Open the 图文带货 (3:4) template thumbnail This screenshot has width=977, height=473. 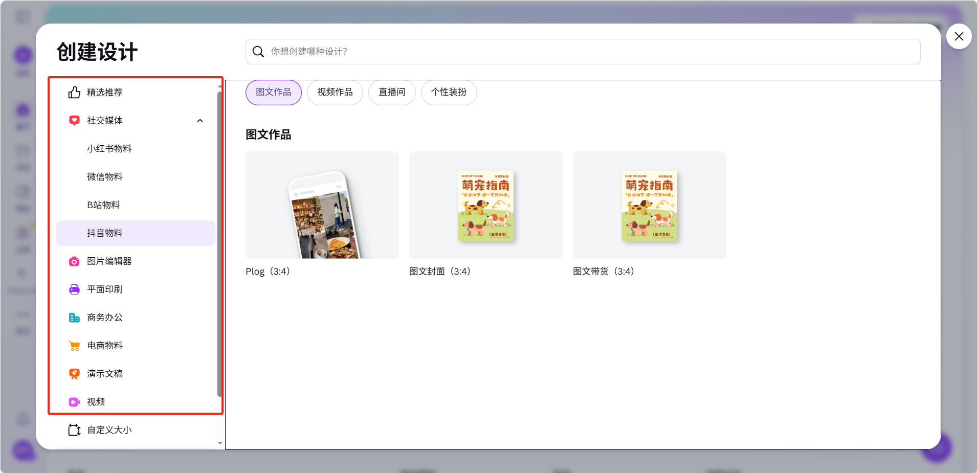click(x=649, y=205)
